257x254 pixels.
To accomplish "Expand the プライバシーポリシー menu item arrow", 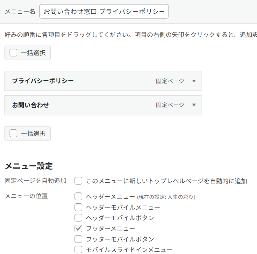I will (x=194, y=81).
